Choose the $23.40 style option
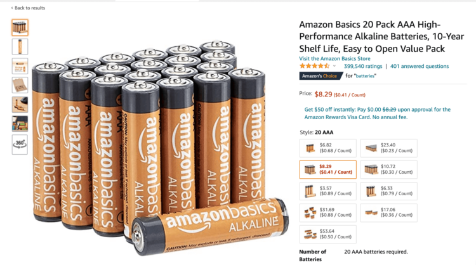 point(389,148)
